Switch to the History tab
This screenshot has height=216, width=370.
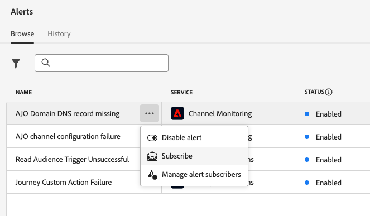click(59, 33)
